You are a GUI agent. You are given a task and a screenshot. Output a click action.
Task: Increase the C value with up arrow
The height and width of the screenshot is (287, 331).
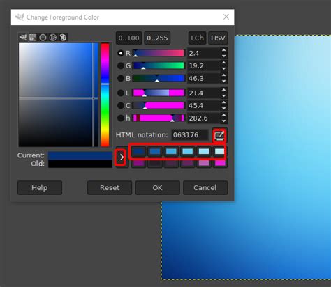pyautogui.click(x=223, y=102)
